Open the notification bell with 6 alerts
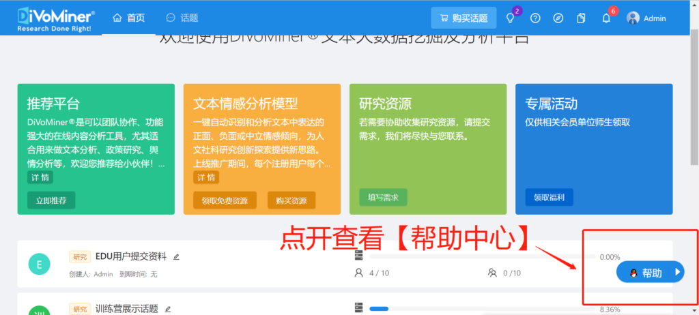 pos(606,18)
